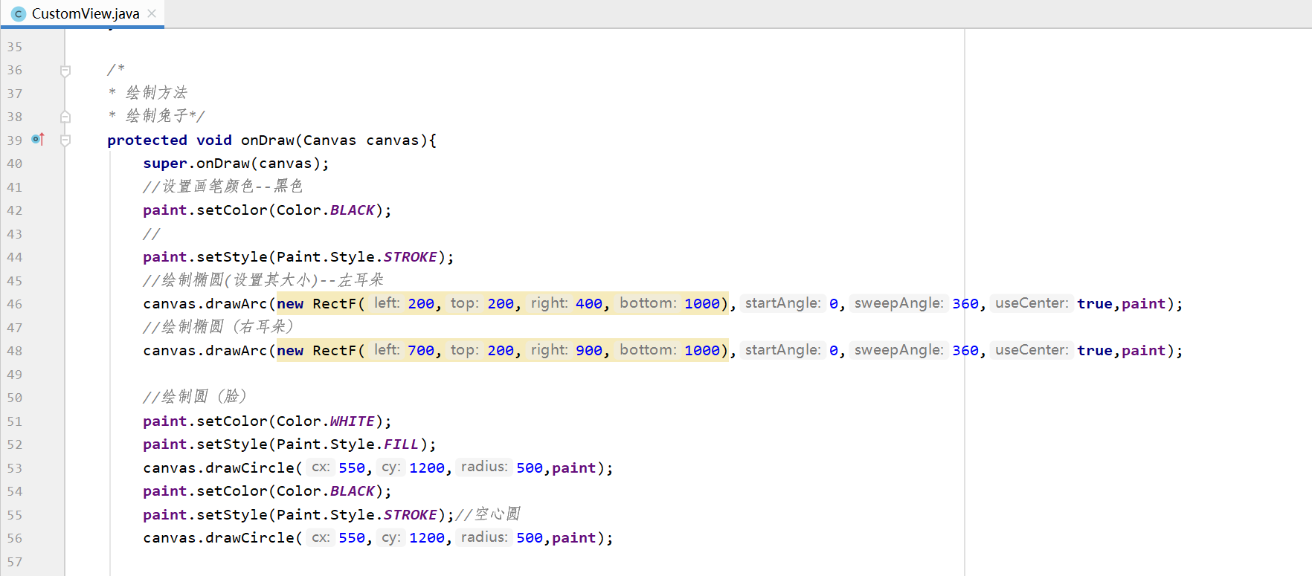
Task: Click 'onDraw(Canvas' in the method declaration on line 39
Action: click(298, 140)
